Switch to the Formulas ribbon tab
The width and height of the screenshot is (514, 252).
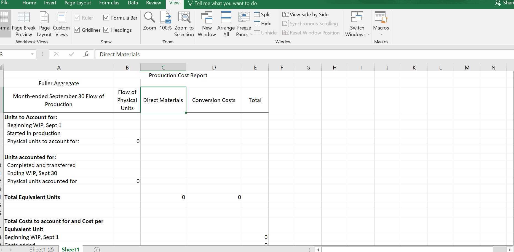pos(109,3)
